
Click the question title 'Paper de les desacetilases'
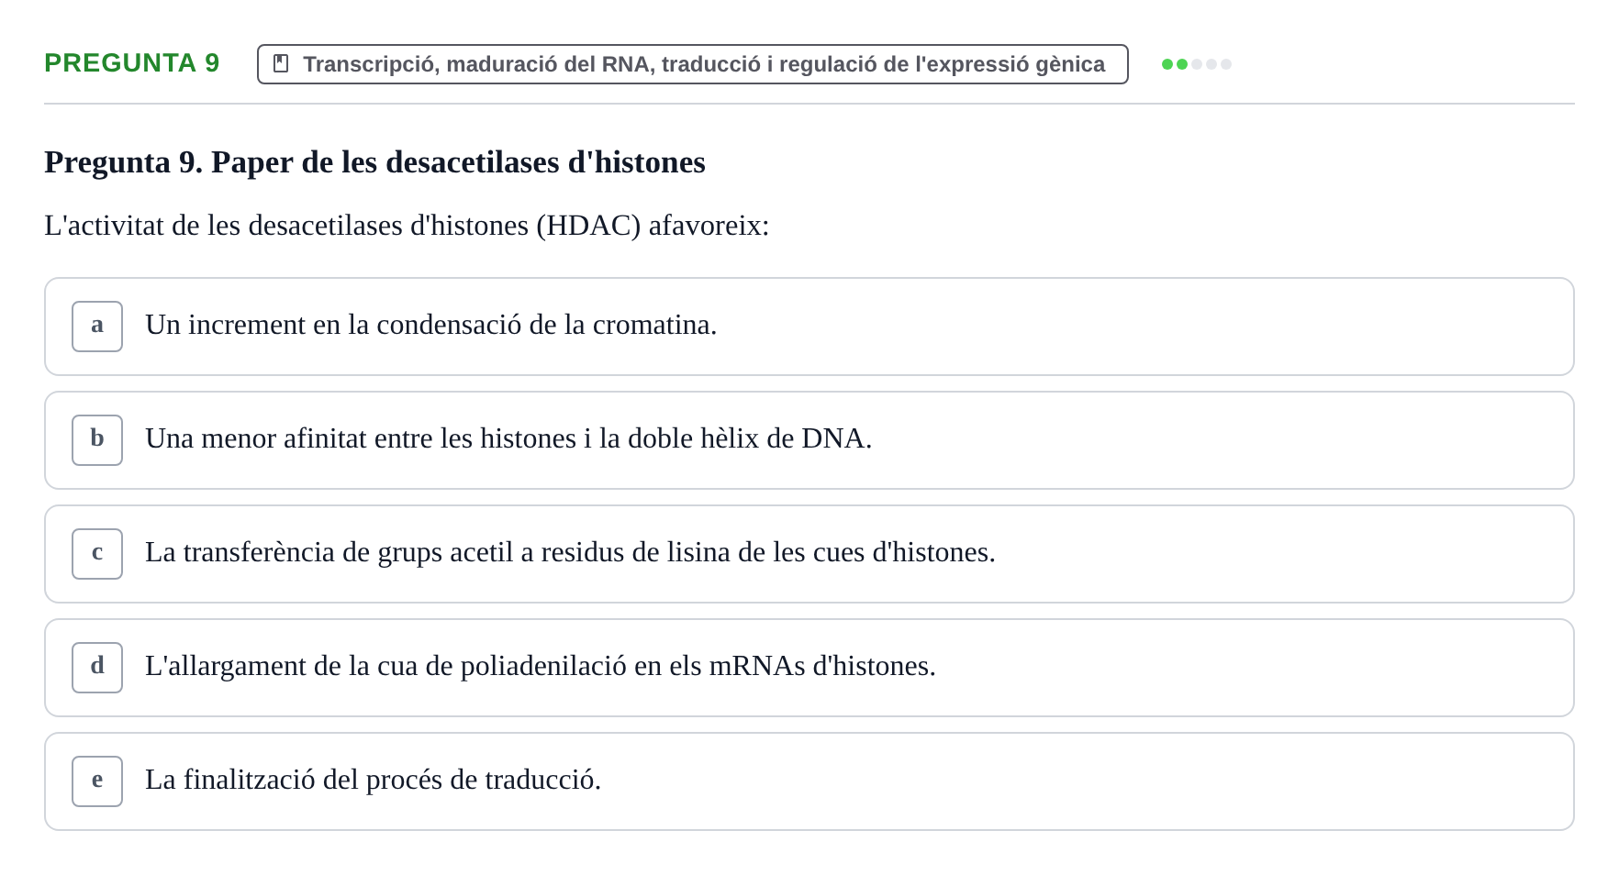click(374, 162)
